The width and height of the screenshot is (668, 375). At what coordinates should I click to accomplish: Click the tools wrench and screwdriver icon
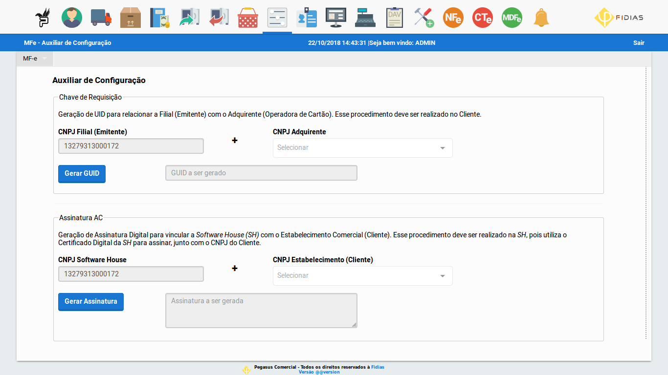pos(424,18)
